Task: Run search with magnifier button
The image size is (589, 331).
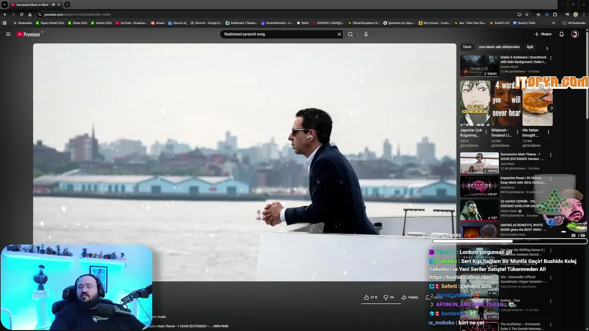Action: pos(350,34)
